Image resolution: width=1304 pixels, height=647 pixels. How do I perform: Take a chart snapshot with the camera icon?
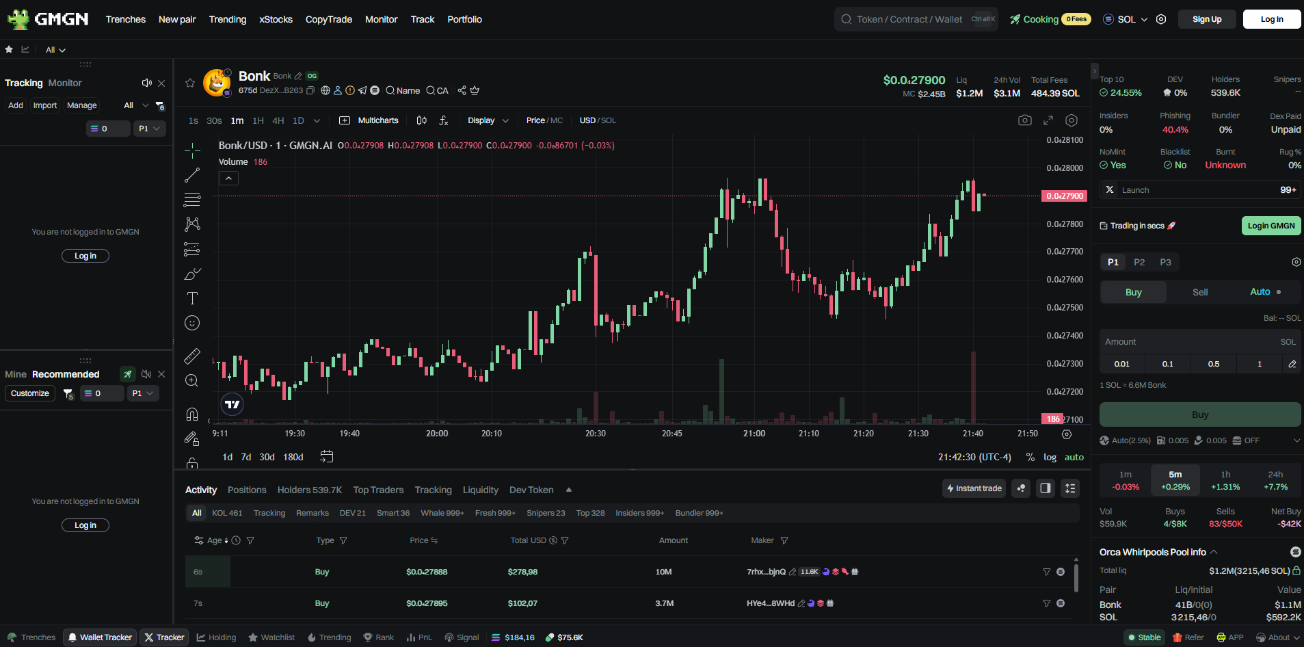coord(1025,120)
